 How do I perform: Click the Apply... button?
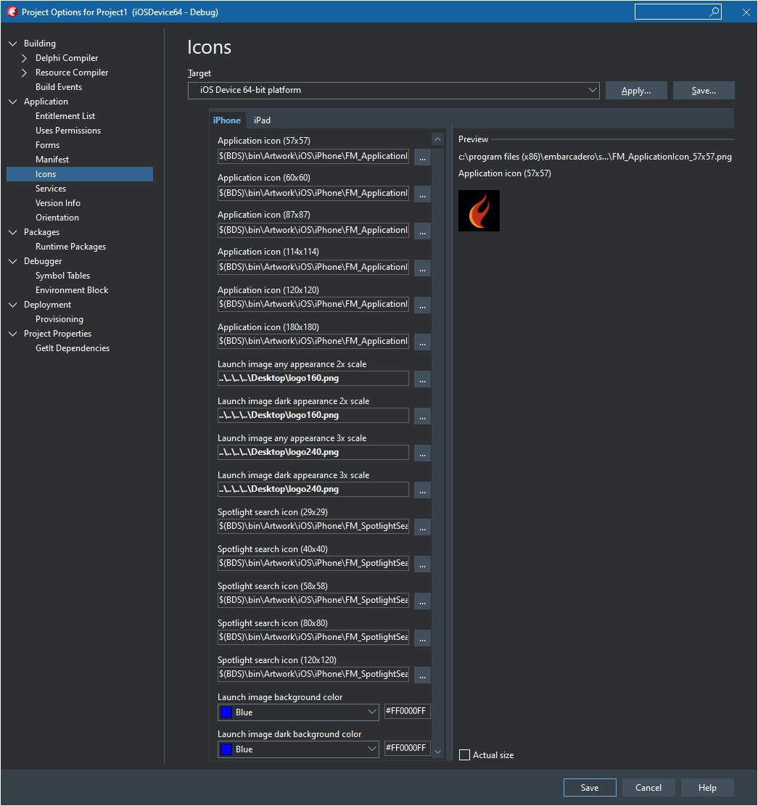coord(636,91)
